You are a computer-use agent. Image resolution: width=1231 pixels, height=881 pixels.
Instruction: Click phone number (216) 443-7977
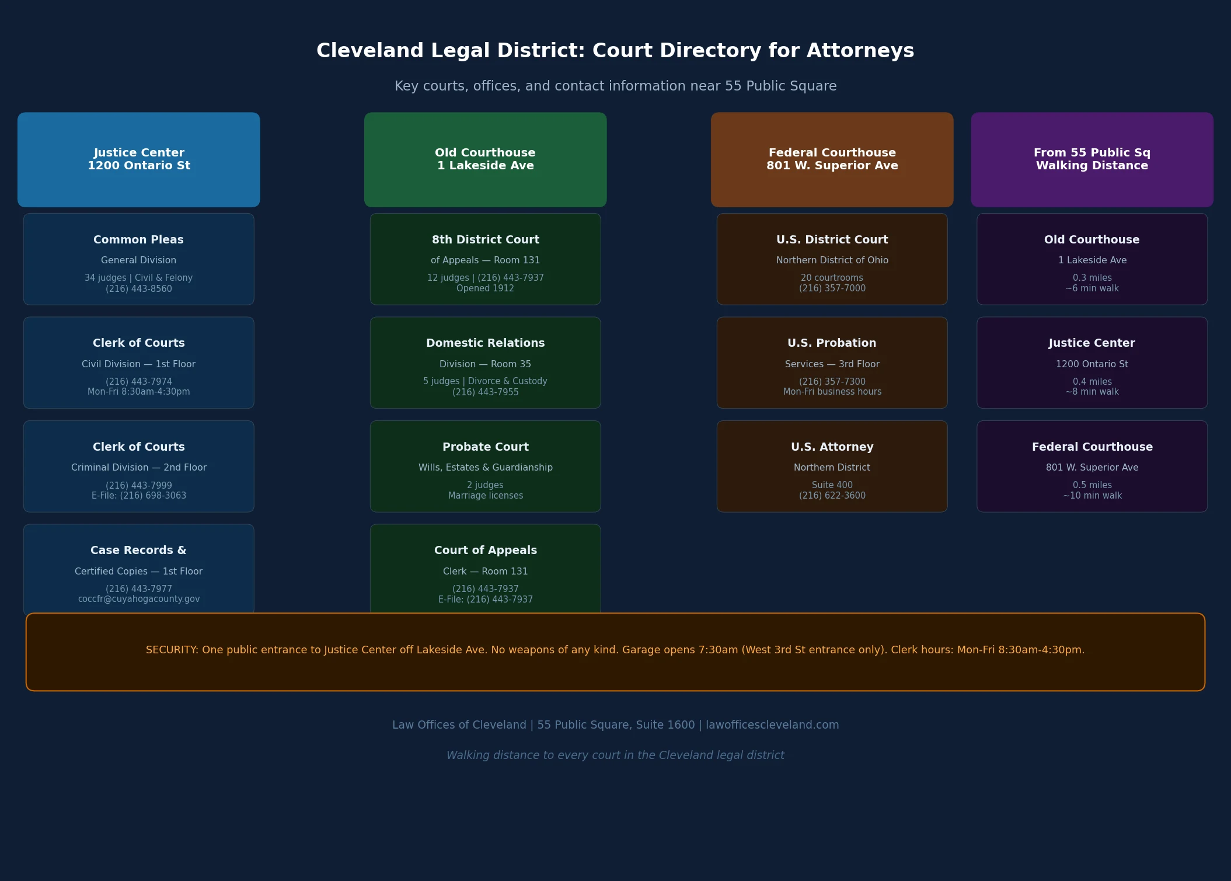pyautogui.click(x=139, y=589)
